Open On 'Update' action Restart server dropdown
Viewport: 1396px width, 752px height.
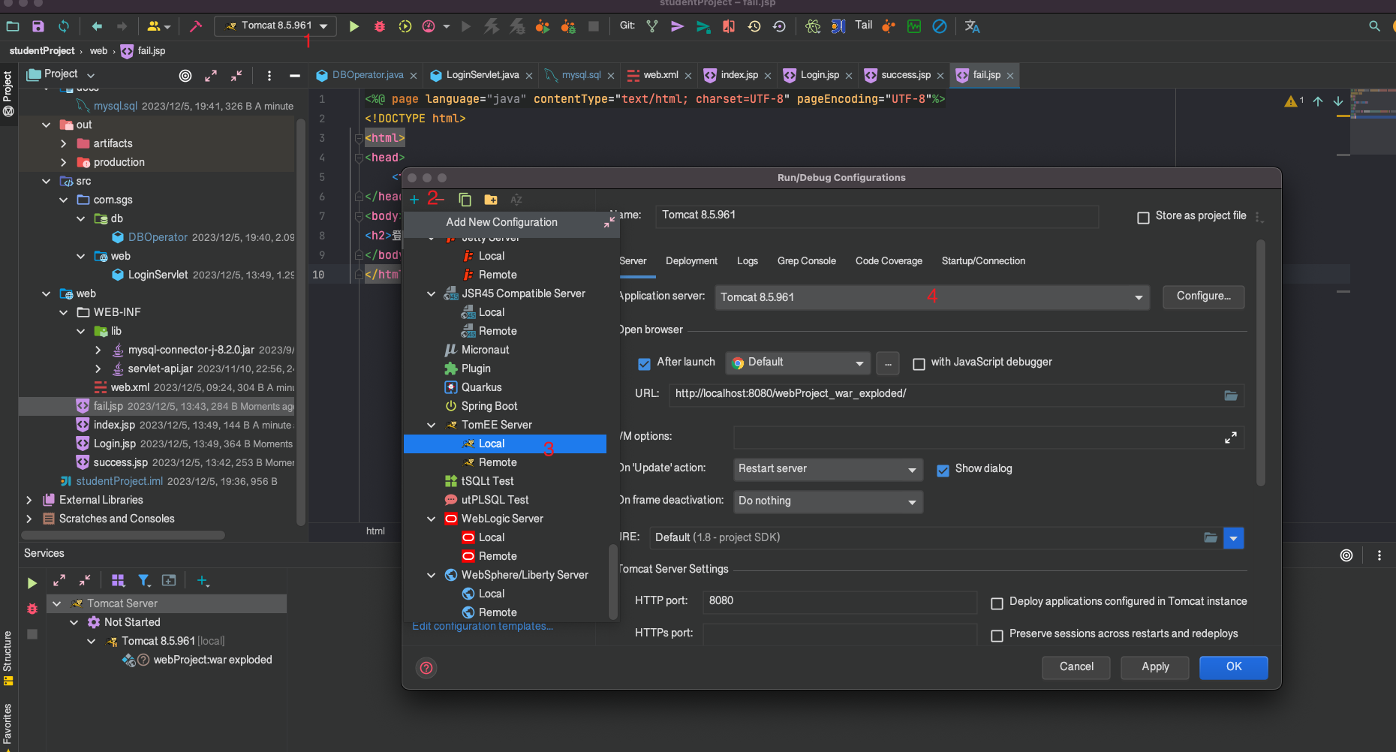828,469
